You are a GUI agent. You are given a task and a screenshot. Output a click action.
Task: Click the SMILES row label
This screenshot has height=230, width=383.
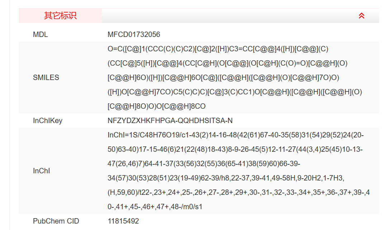[x=46, y=78]
